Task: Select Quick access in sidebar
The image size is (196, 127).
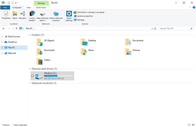Action: 14,36
